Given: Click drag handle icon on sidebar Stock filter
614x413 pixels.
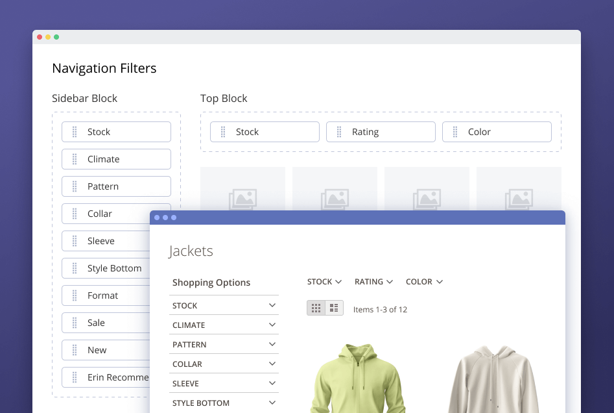Looking at the screenshot, I should (x=75, y=132).
